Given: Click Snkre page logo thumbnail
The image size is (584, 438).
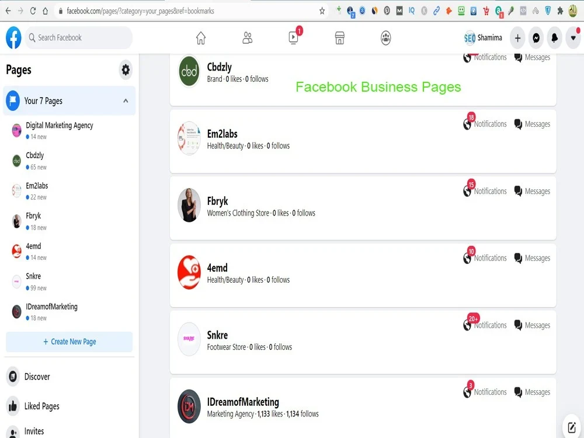Looking at the screenshot, I should point(189,339).
